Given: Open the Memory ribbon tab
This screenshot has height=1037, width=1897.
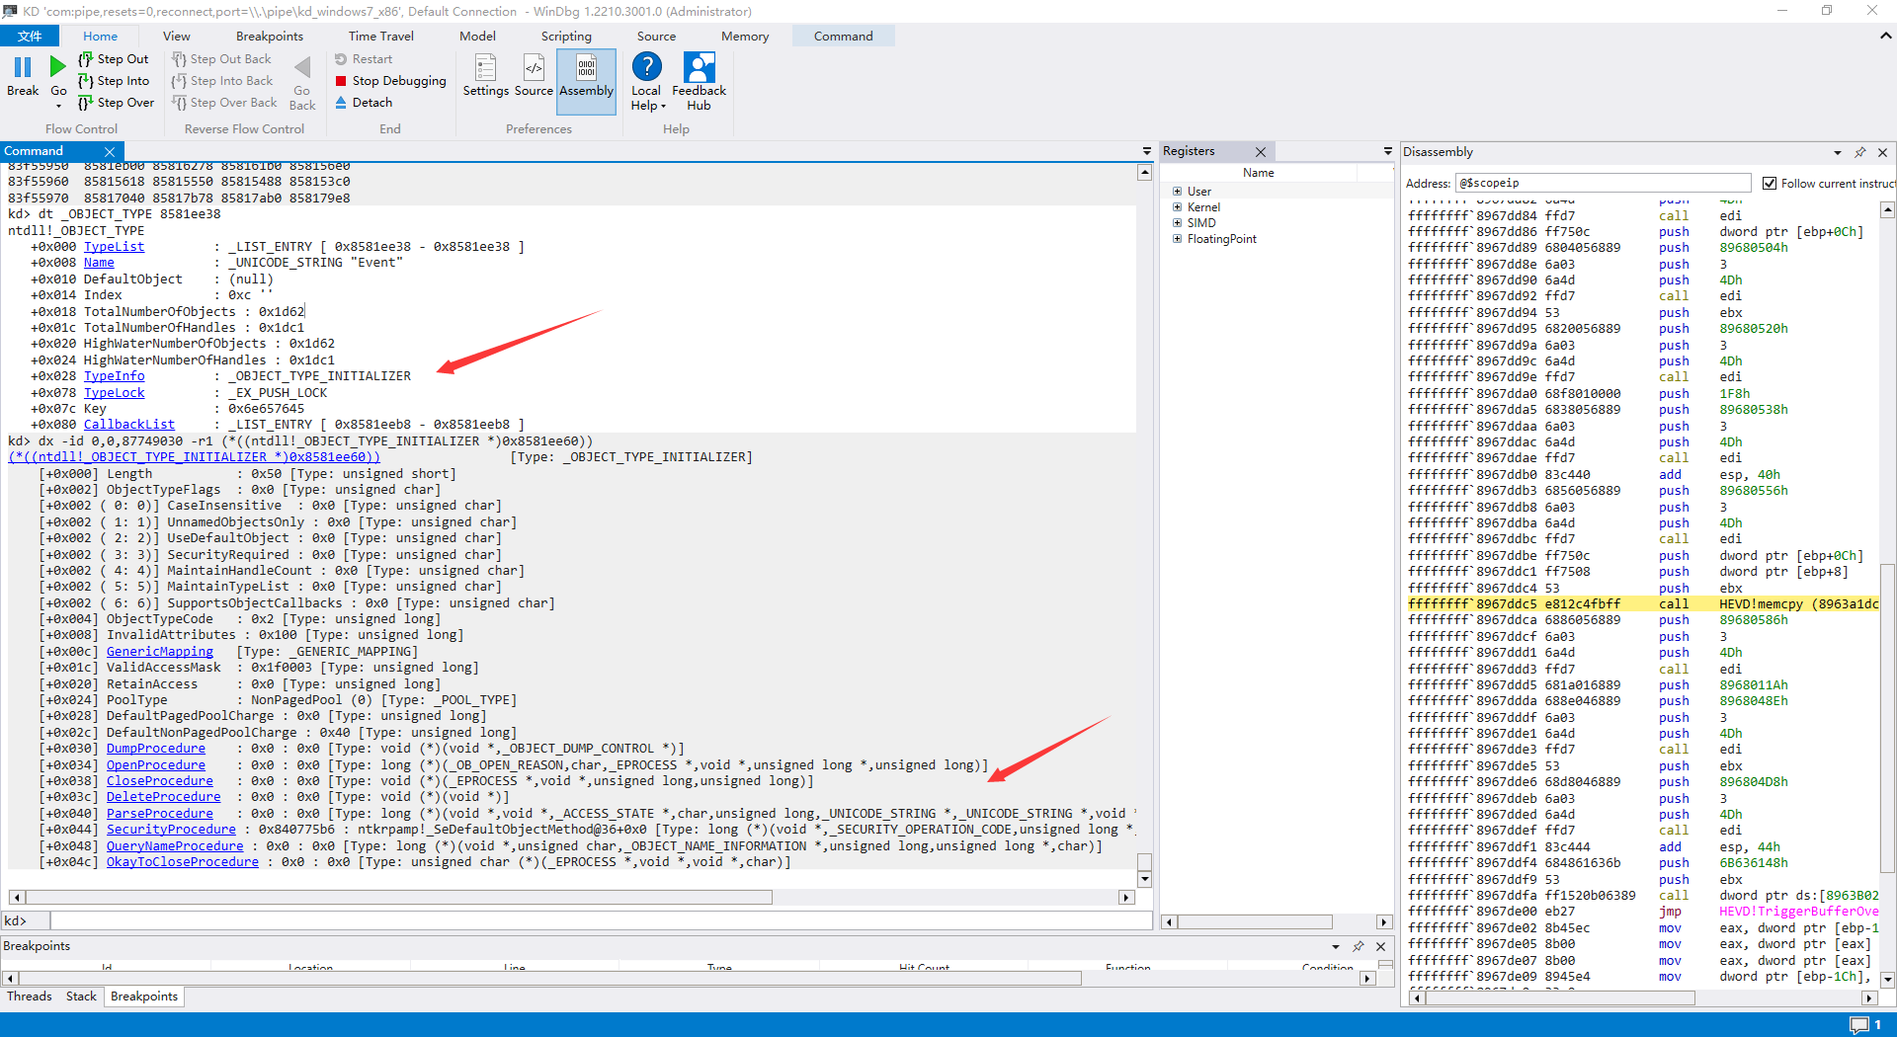Looking at the screenshot, I should [x=745, y=37].
